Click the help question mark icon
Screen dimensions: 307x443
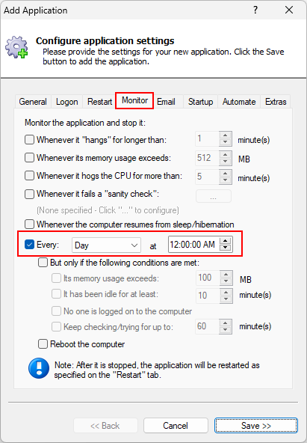coord(255,10)
